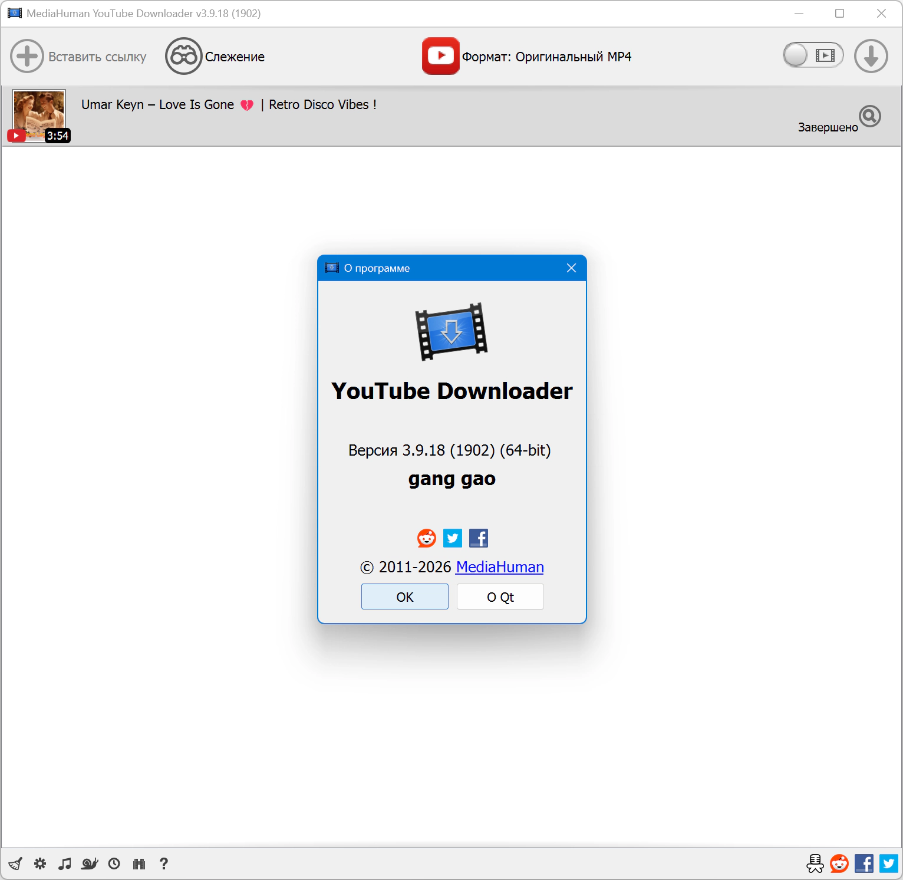This screenshot has width=903, height=880.
Task: Open Facebook from the bottom status bar
Action: (x=864, y=863)
